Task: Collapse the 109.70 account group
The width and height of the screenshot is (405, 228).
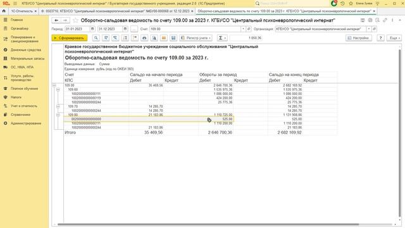Action: 58,106
